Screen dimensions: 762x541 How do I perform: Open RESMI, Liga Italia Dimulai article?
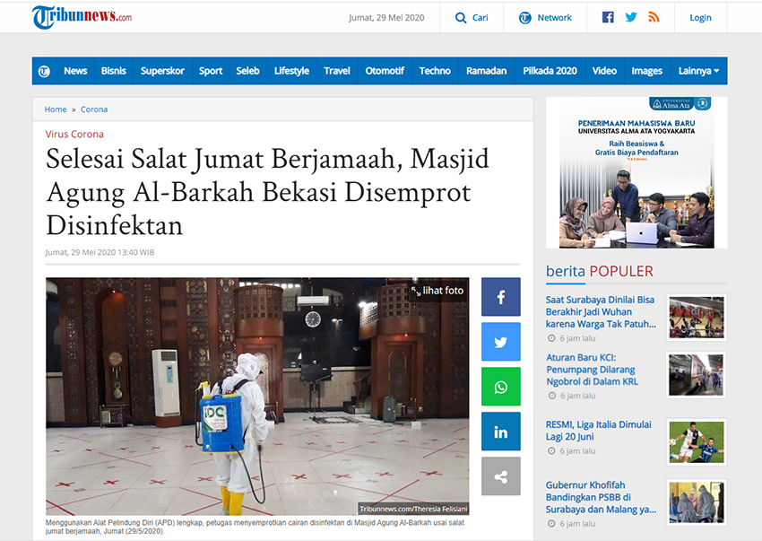(598, 431)
